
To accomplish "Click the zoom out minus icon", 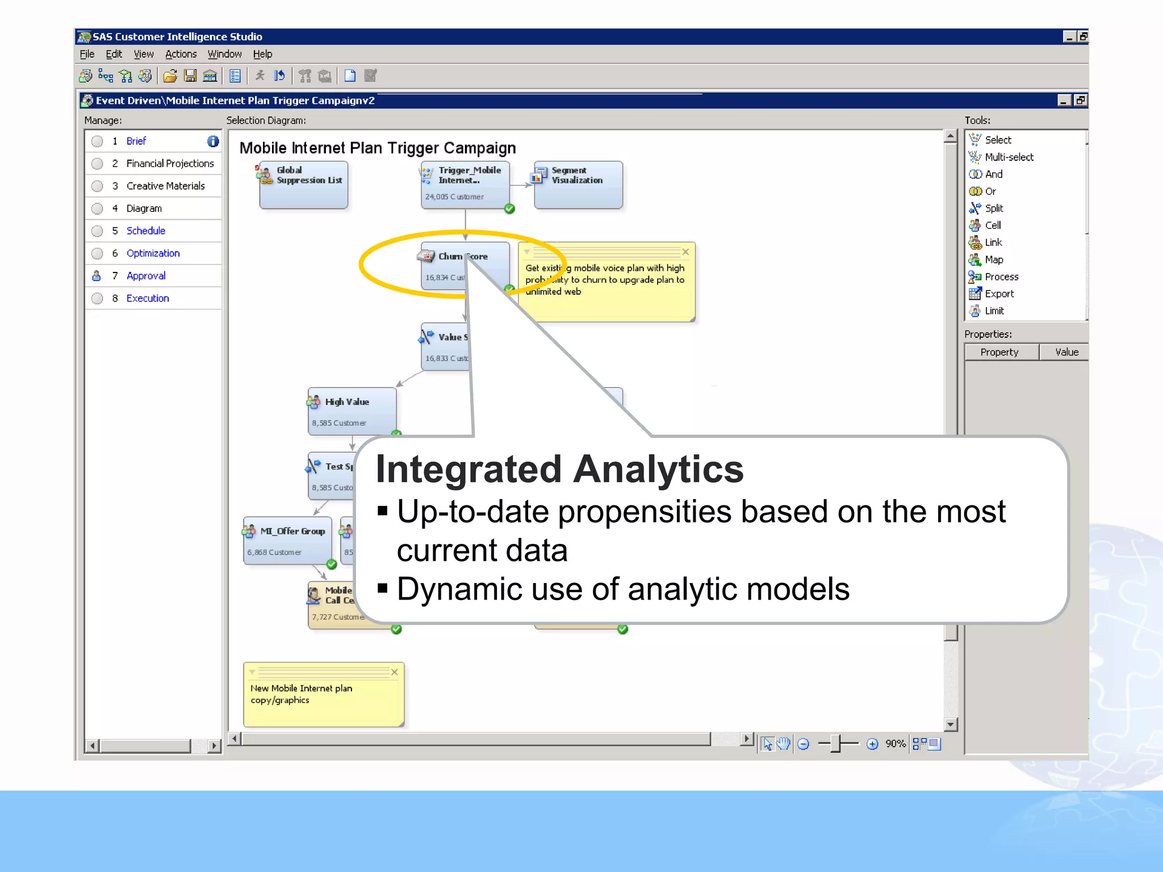I will coord(804,744).
